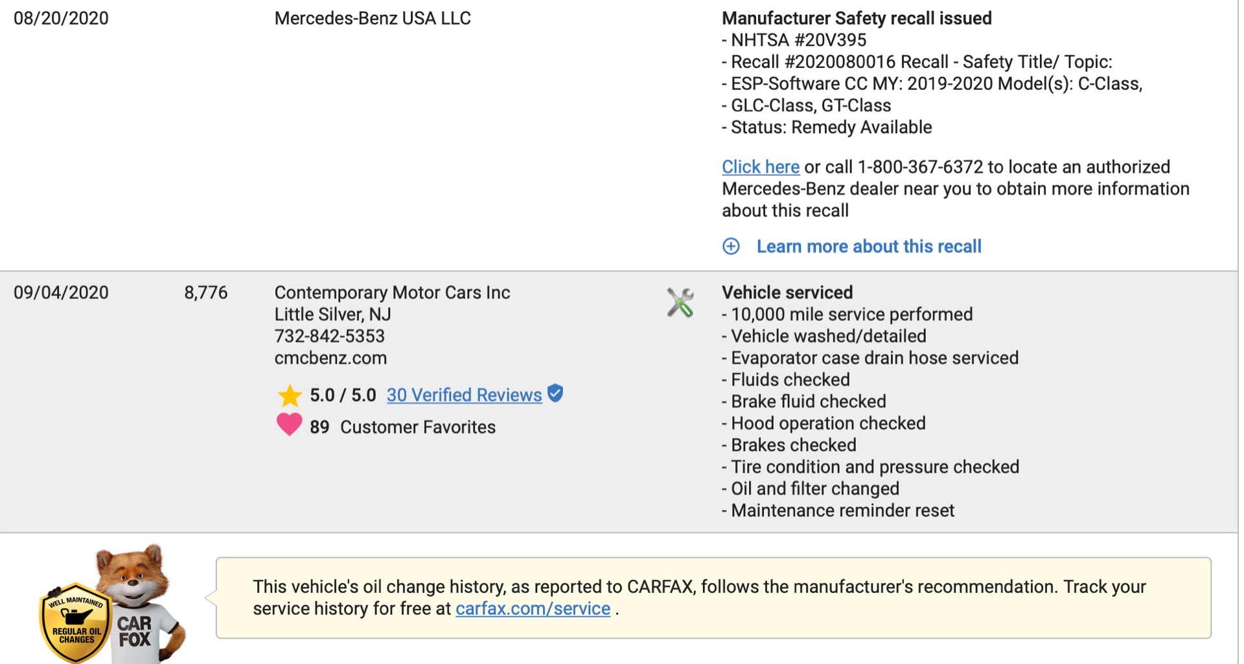The height and width of the screenshot is (664, 1244).
Task: Click the 732-842-5353 phone number
Action: tap(329, 336)
